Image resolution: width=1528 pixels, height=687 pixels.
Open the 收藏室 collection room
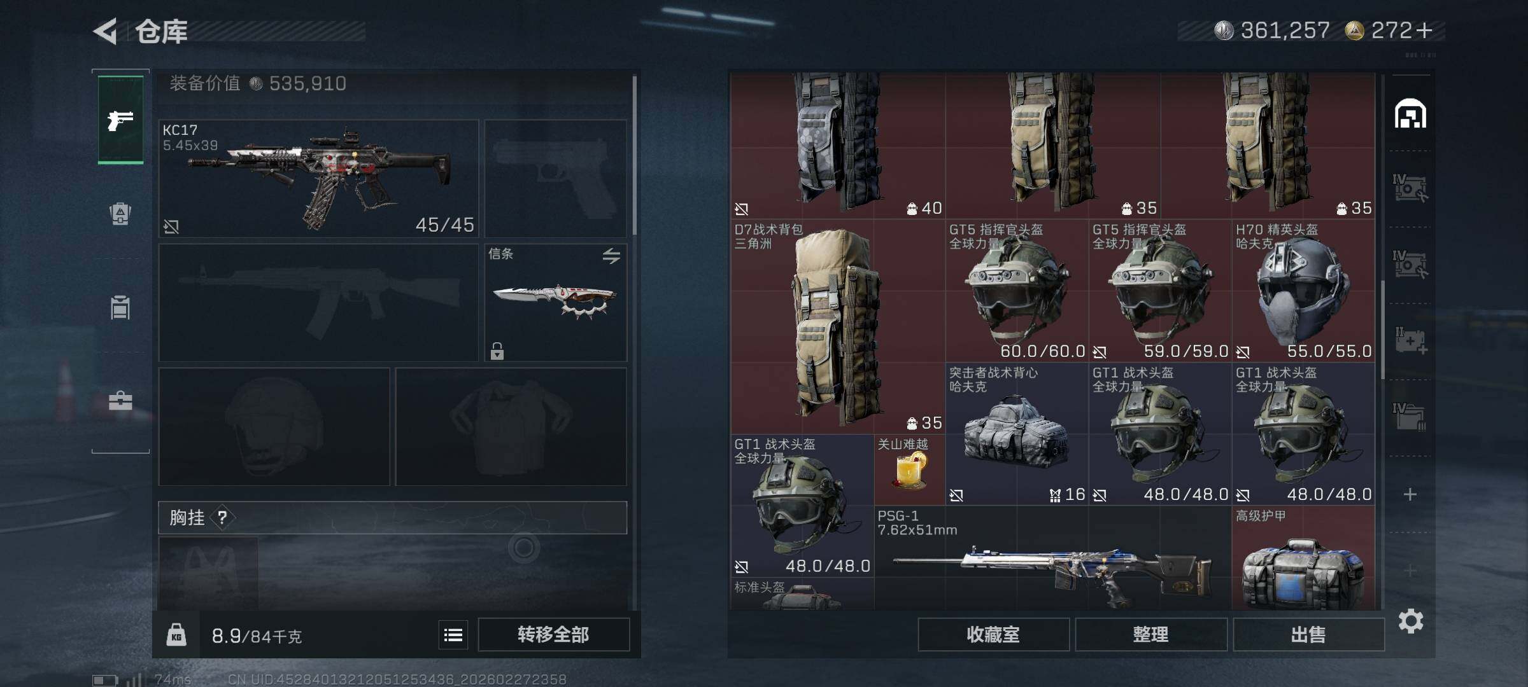(x=993, y=634)
